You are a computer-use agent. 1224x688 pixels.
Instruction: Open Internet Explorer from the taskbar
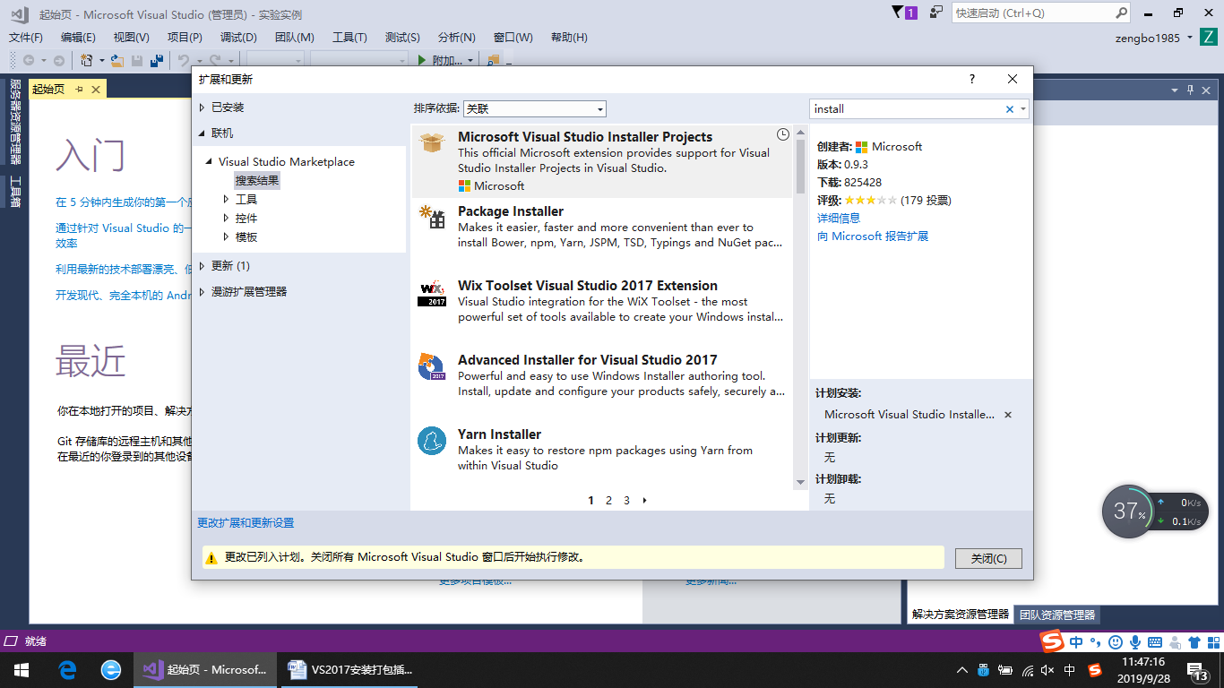[x=111, y=670]
